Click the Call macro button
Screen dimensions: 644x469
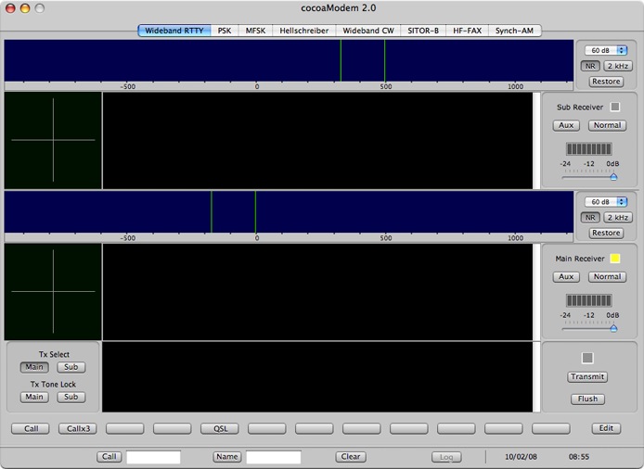pyautogui.click(x=31, y=429)
